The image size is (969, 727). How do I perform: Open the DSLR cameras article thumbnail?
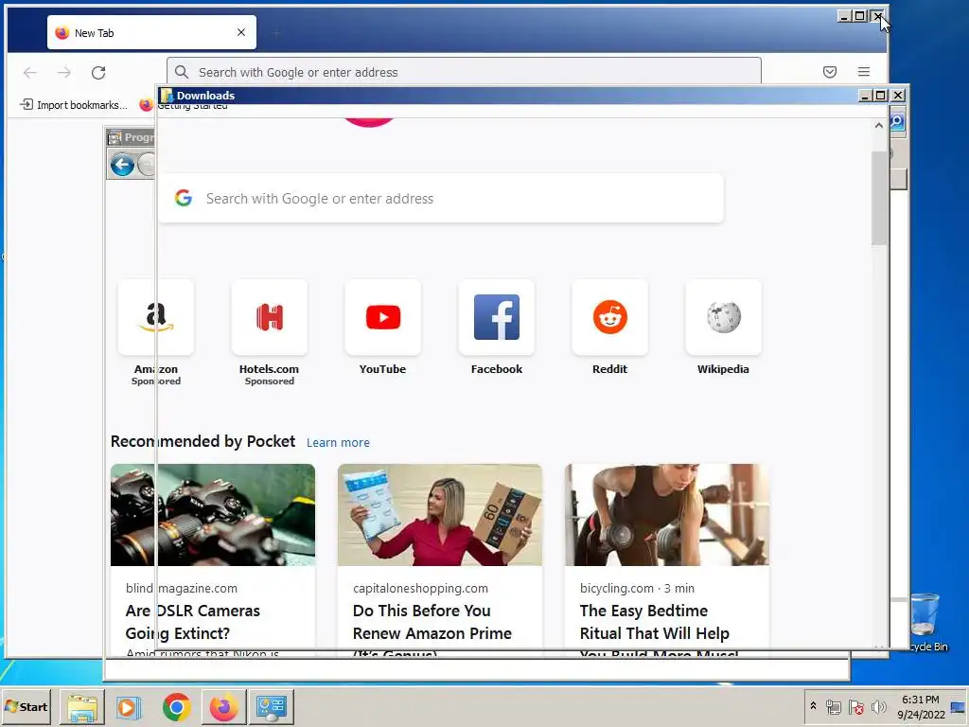coord(213,515)
